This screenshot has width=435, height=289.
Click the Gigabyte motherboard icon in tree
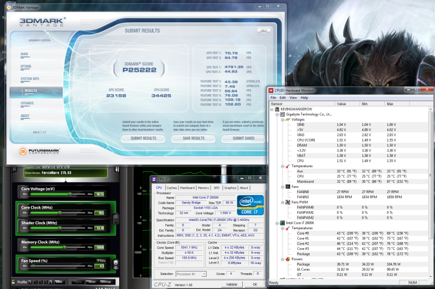[x=282, y=114]
